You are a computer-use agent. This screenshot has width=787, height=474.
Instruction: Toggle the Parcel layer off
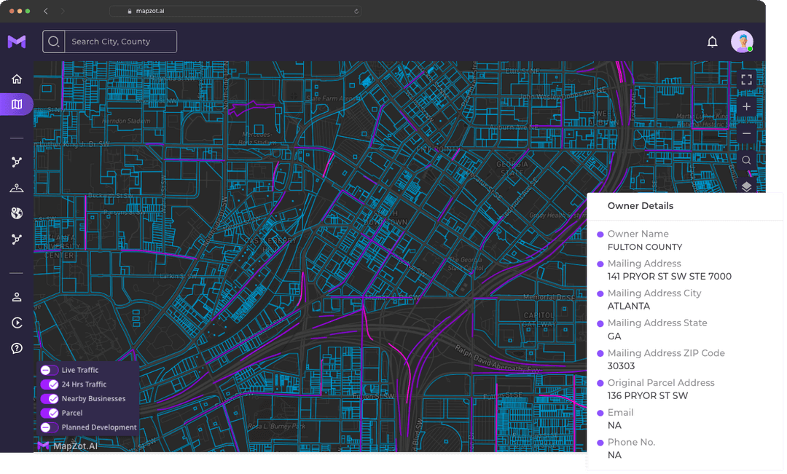coord(50,414)
